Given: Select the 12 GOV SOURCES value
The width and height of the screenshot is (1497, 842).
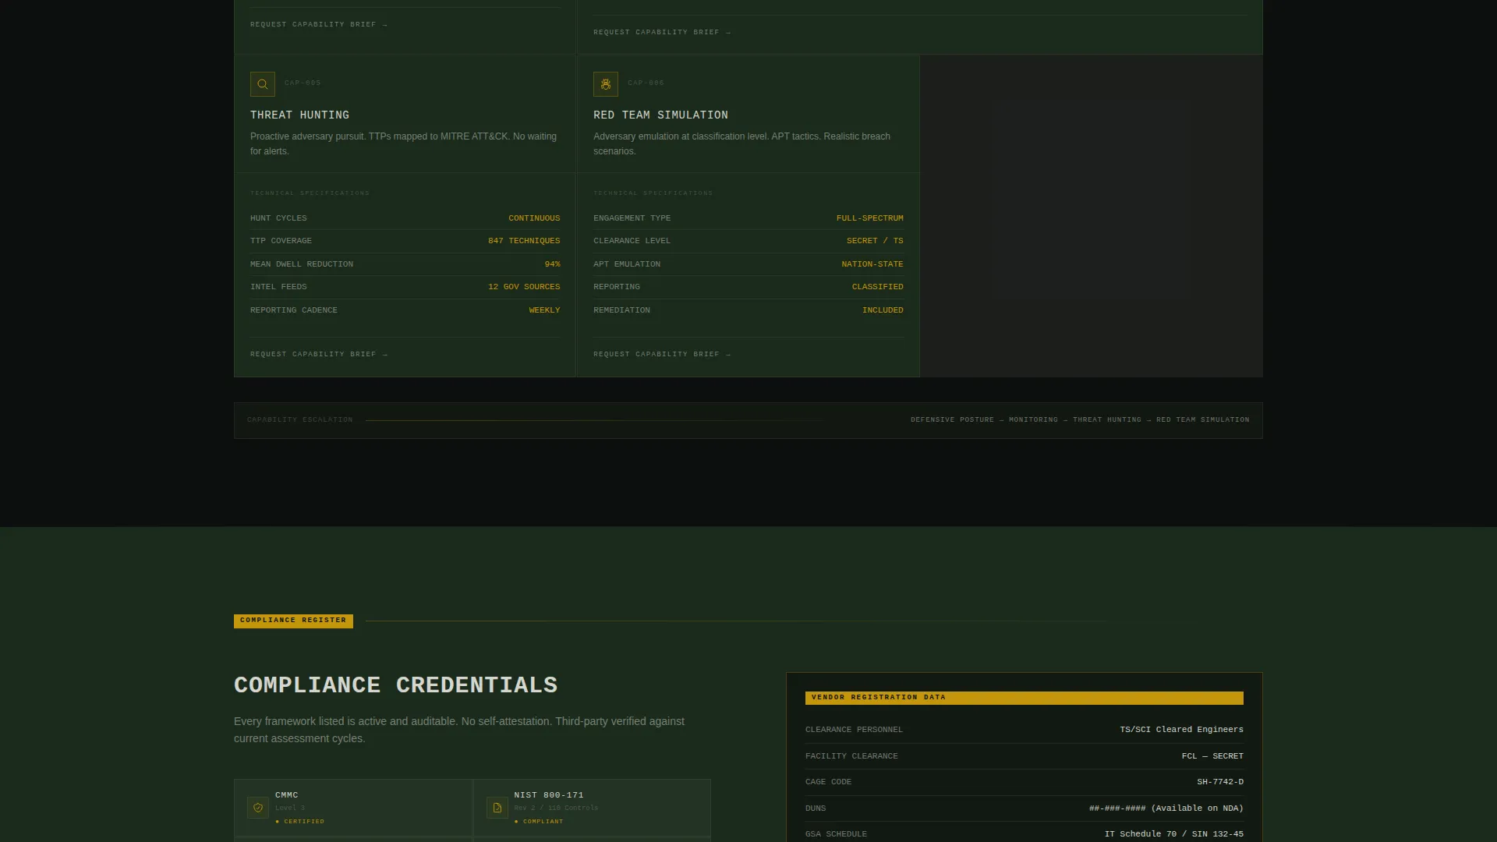Looking at the screenshot, I should (x=524, y=287).
